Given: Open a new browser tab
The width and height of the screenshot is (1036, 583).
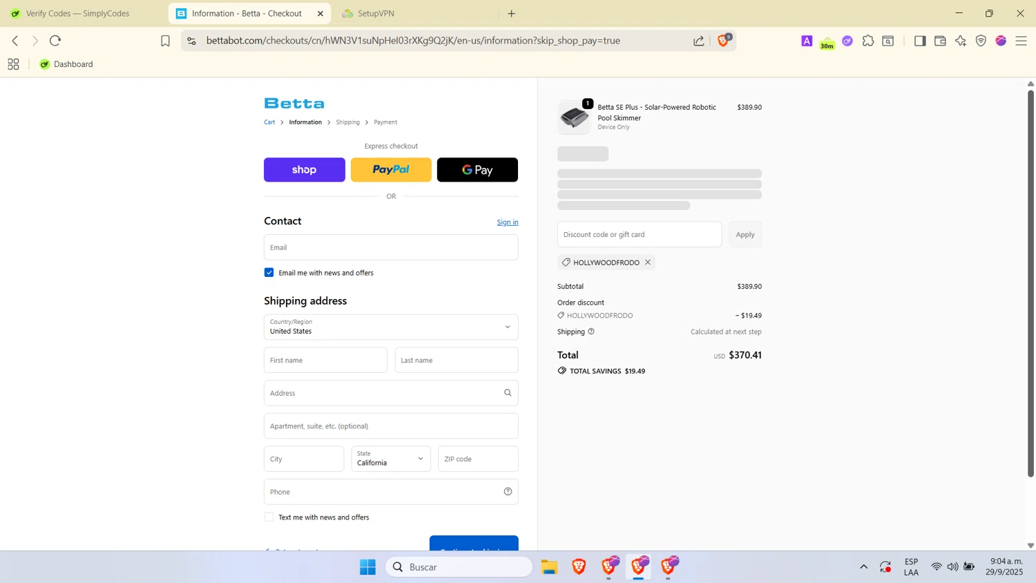Looking at the screenshot, I should 512,13.
